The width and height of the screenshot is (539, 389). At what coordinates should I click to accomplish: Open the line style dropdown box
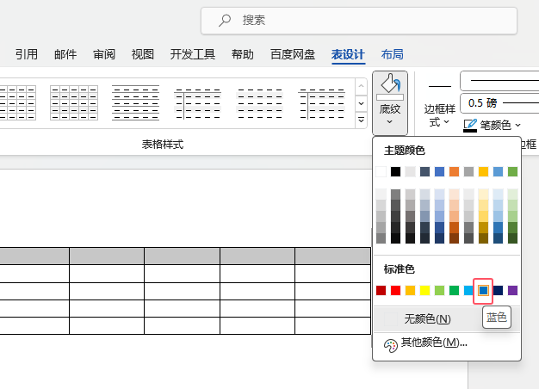click(499, 81)
